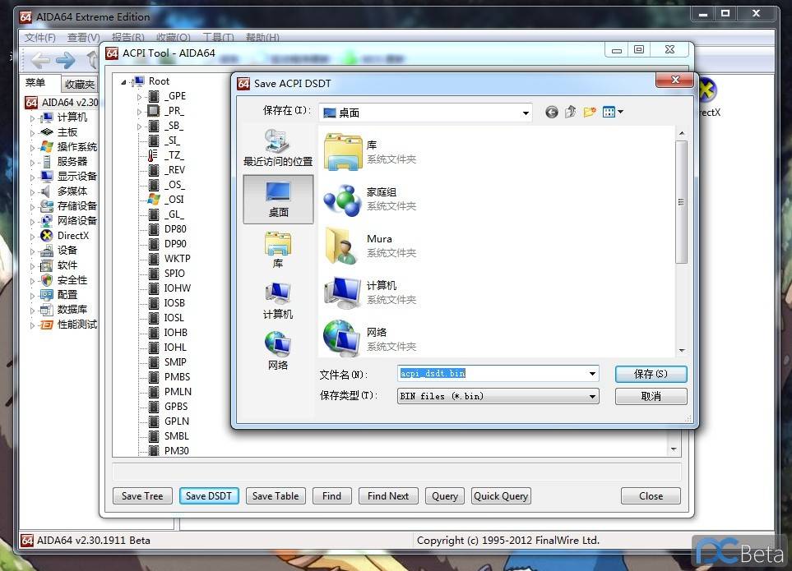Select the DirectX item in left tree
Image resolution: width=792 pixels, height=571 pixels.
pyautogui.click(x=72, y=236)
